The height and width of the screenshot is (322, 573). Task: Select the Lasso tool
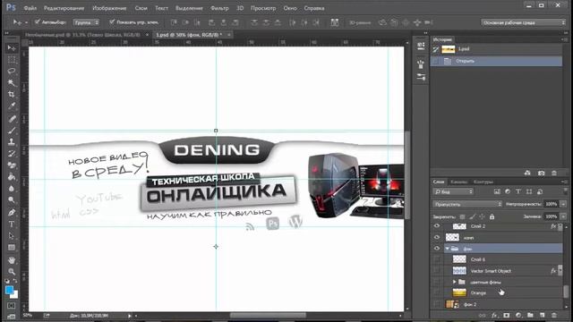coord(12,72)
